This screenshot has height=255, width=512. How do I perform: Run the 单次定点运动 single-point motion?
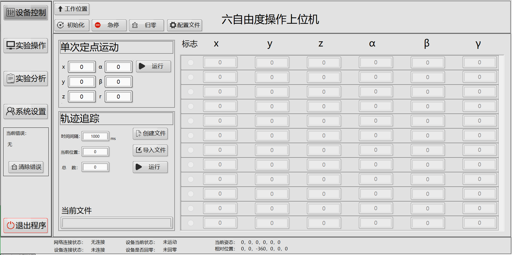coord(153,66)
